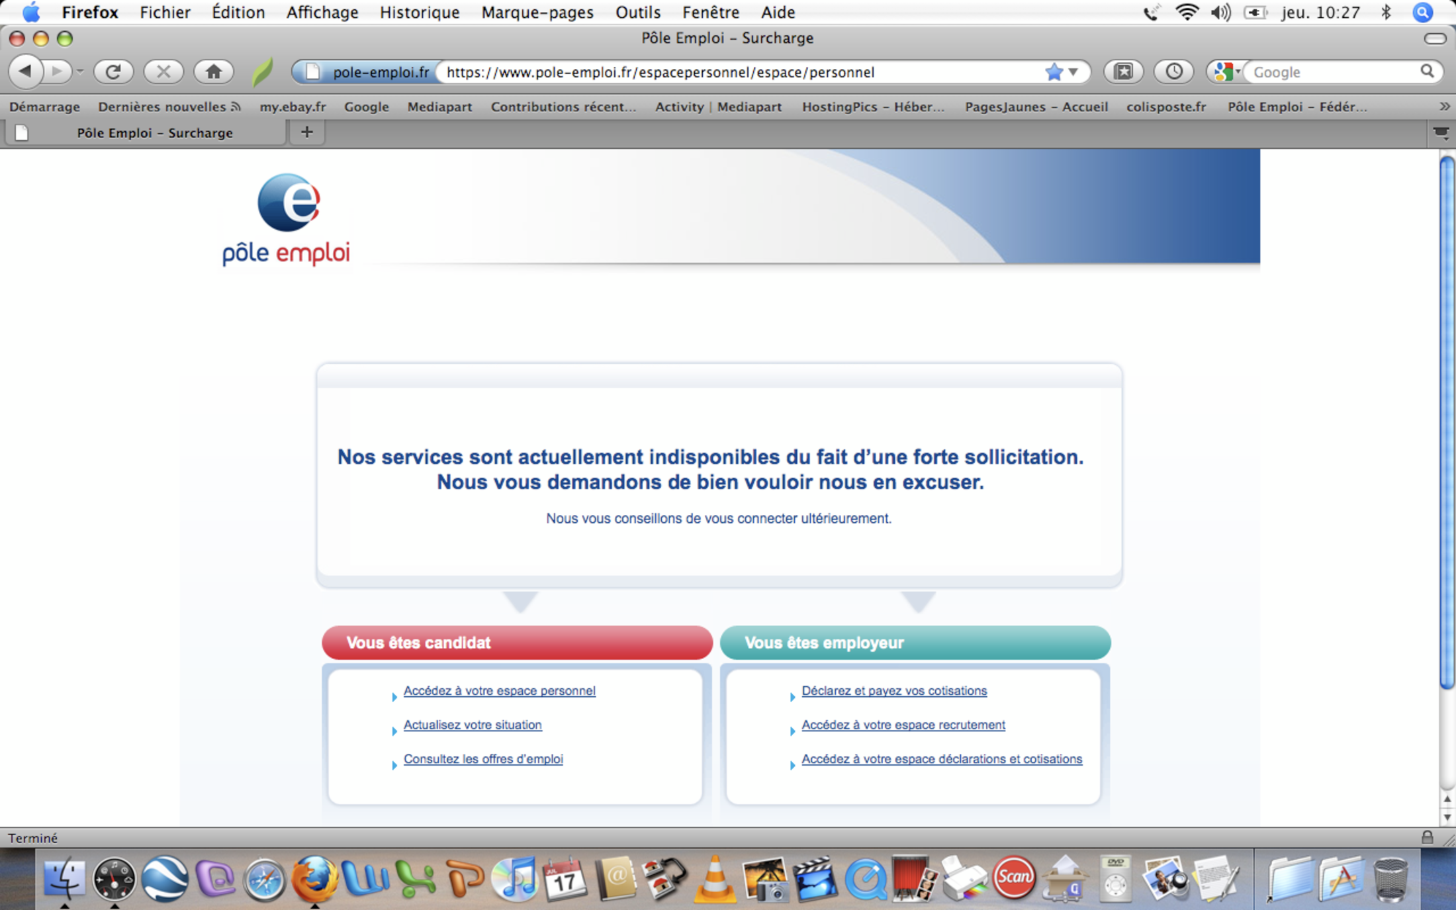
Task: Open the Démarrage bookmark
Action: (x=44, y=107)
